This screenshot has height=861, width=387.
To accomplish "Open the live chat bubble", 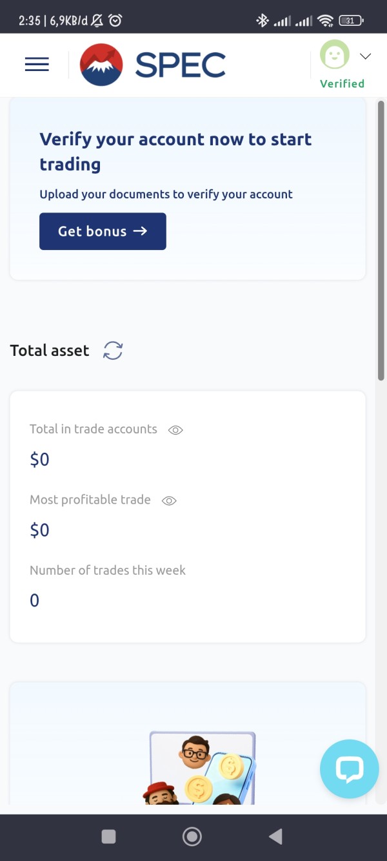I will [x=349, y=769].
